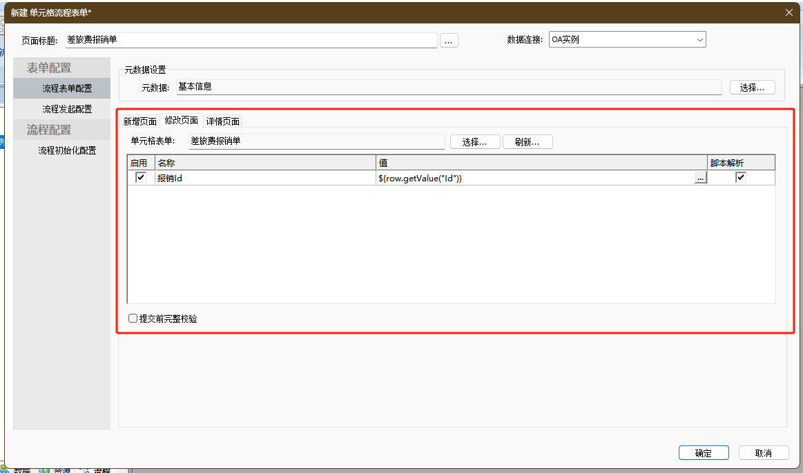Click the ${row.getValue("Id")} value cell

[535, 179]
